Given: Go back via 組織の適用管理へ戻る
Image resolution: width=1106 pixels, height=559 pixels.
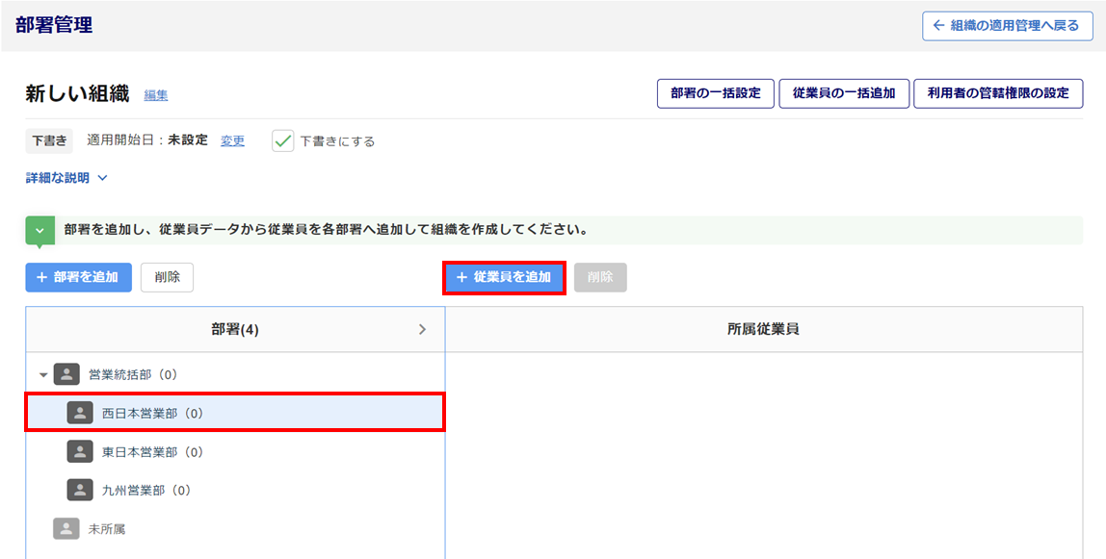Looking at the screenshot, I should (x=1007, y=26).
